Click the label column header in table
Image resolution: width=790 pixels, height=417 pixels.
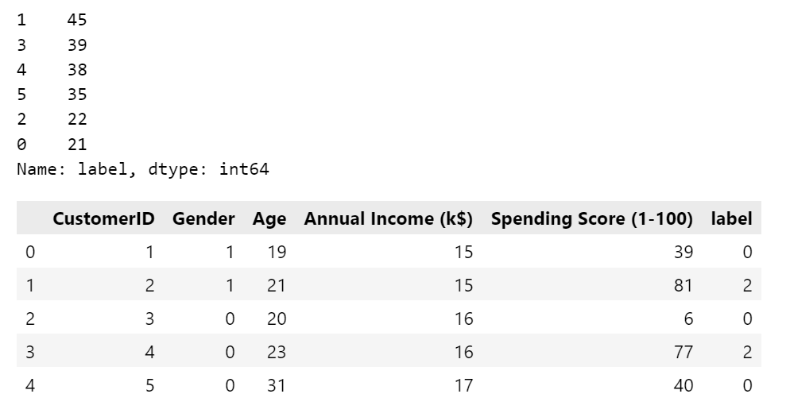731,218
